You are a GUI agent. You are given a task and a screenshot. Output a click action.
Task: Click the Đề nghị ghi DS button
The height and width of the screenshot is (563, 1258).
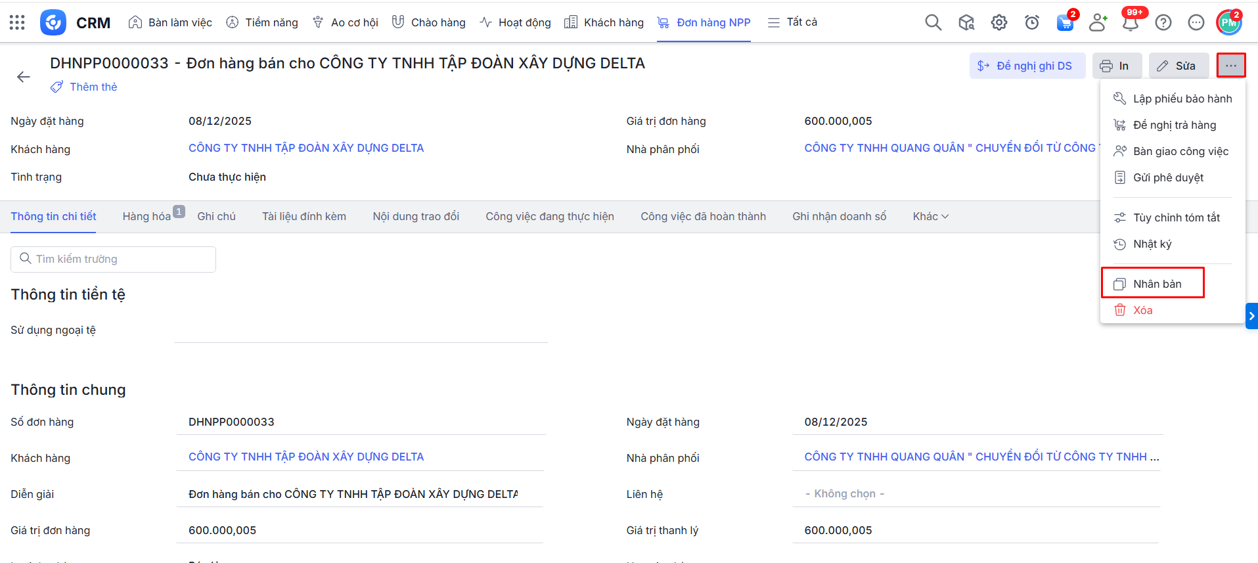pyautogui.click(x=1027, y=66)
